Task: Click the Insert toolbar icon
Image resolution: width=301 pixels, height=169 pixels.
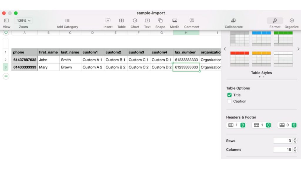Action: click(x=108, y=21)
